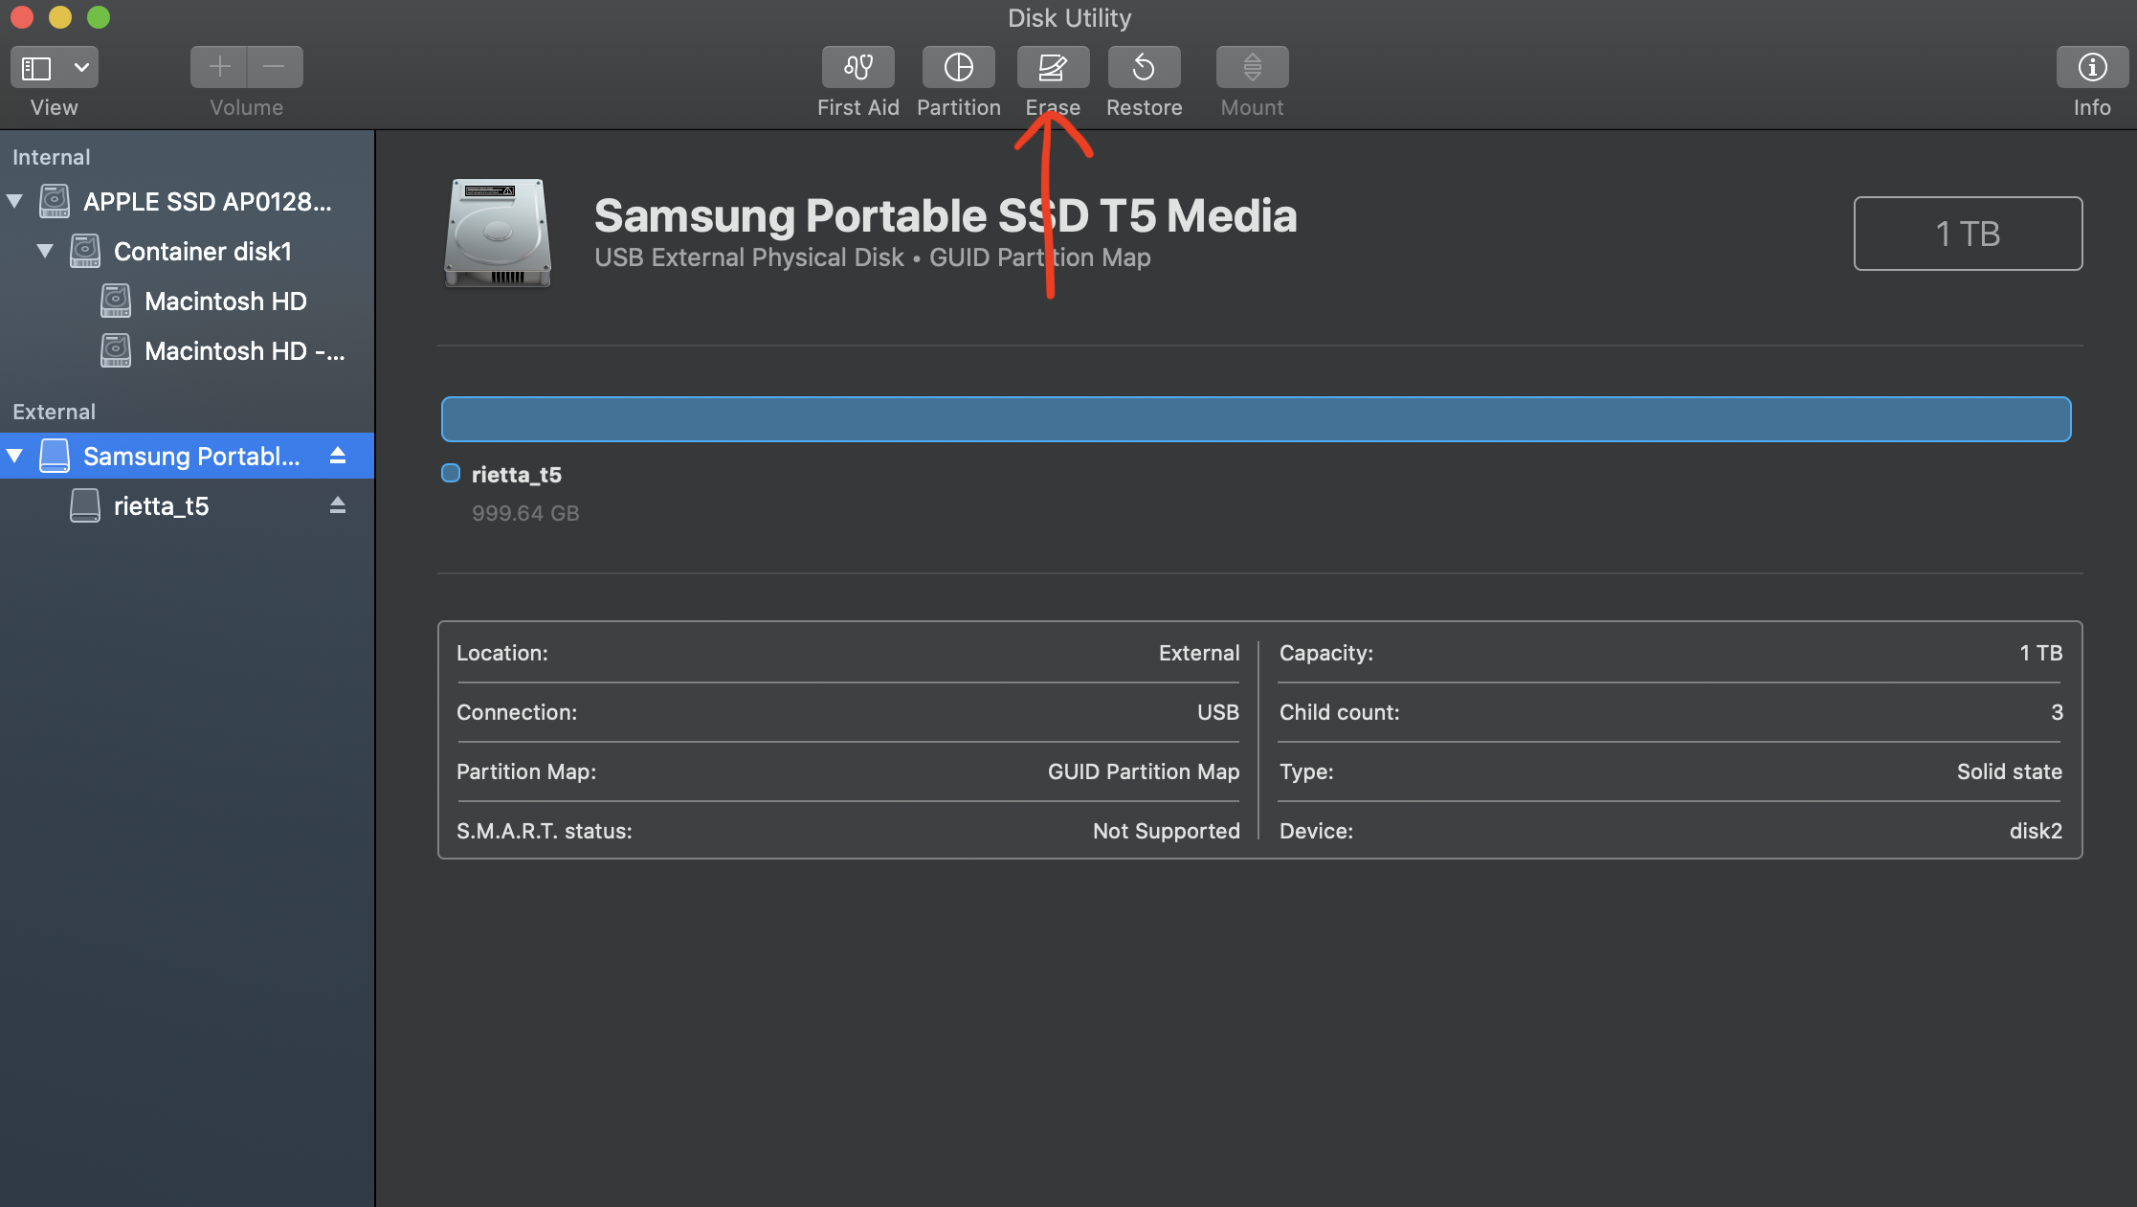Collapse the Samsung Portable device tree
The width and height of the screenshot is (2137, 1207).
tap(14, 456)
